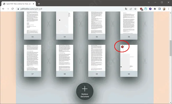The height and width of the screenshot is (104, 172).
Task: Open the Chrome three-dot menu
Action: tap(169, 9)
